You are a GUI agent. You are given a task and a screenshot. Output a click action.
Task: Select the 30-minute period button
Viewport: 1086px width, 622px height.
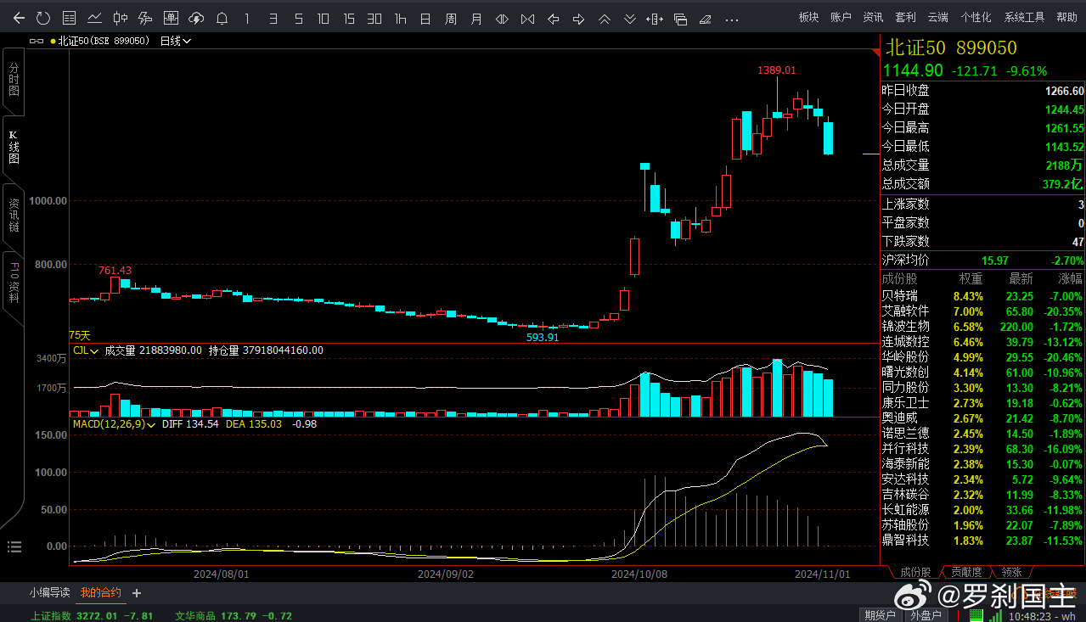point(374,18)
